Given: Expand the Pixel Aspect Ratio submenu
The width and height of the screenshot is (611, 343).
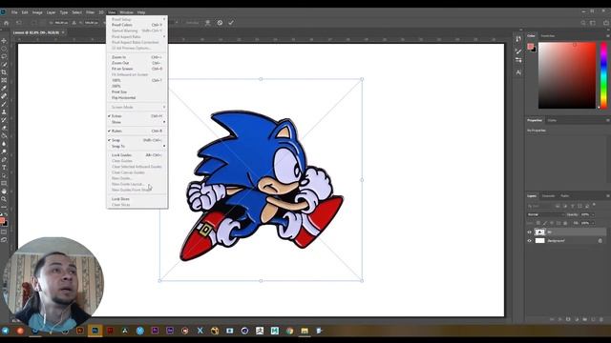Looking at the screenshot, I should 137,36.
